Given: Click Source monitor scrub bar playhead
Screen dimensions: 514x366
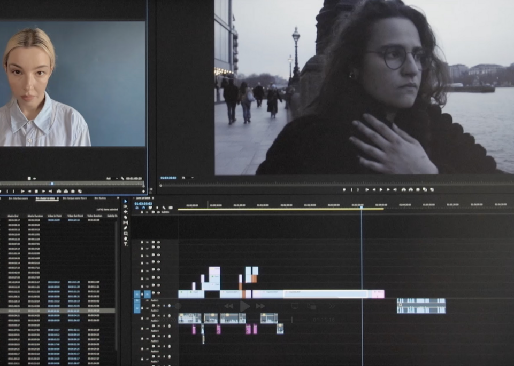Looking at the screenshot, I should (x=52, y=184).
